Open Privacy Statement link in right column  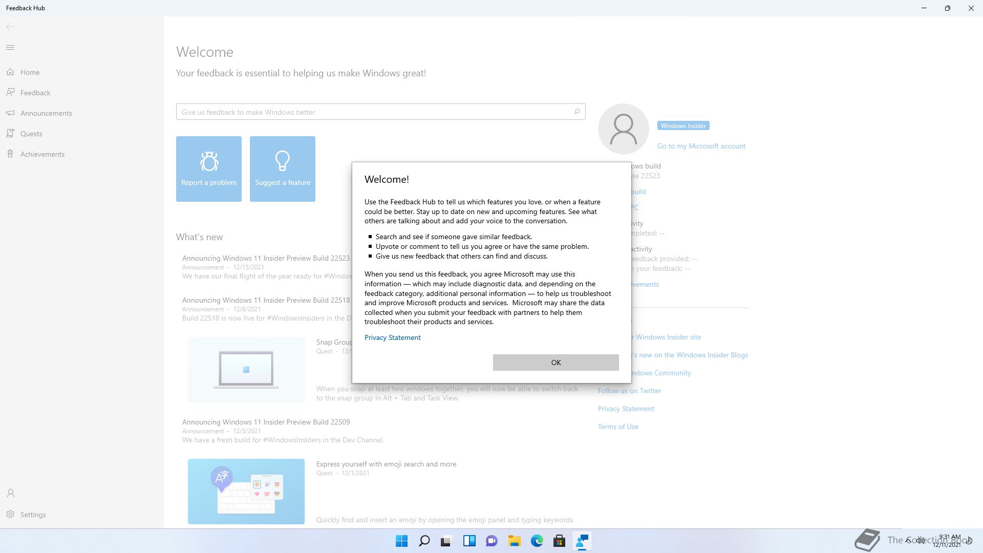tap(626, 409)
